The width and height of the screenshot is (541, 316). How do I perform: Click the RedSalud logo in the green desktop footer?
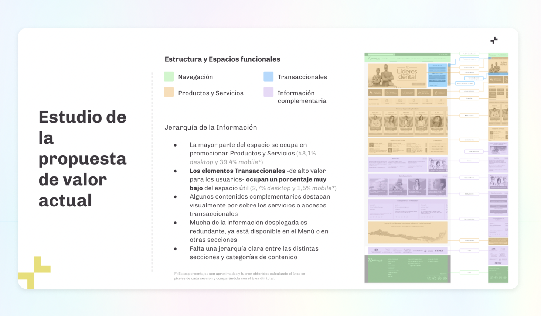pos(375,260)
